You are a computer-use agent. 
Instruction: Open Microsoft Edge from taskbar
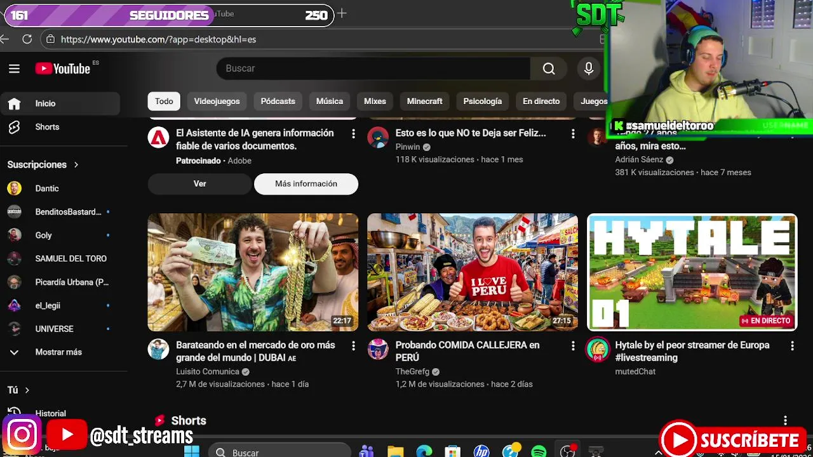(x=424, y=451)
